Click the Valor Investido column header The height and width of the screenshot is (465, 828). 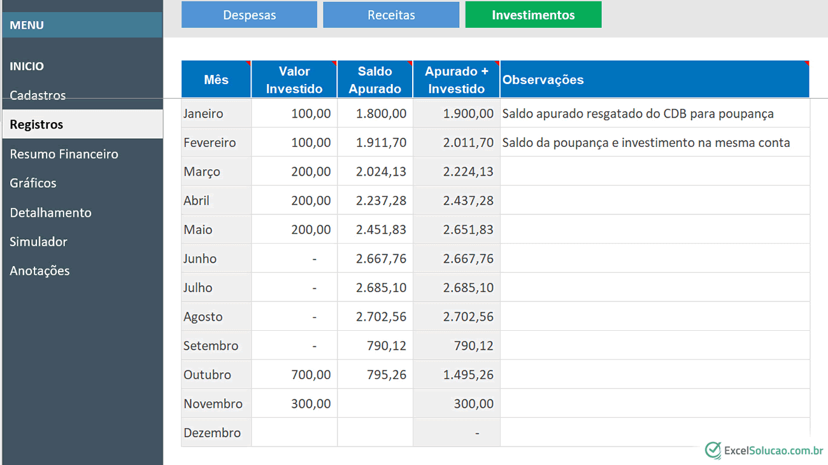coord(294,79)
